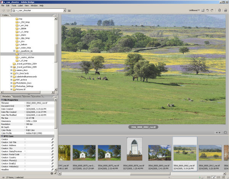Open the Help menu

click(42, 6)
